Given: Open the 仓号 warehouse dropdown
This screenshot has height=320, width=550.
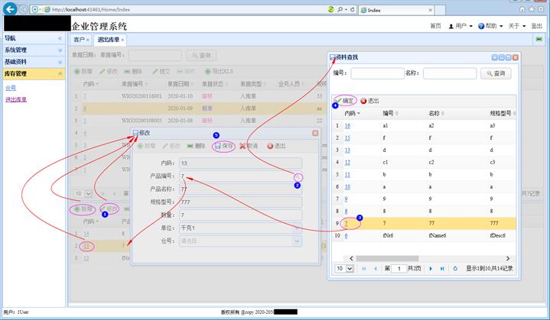Looking at the screenshot, I should click(297, 241).
